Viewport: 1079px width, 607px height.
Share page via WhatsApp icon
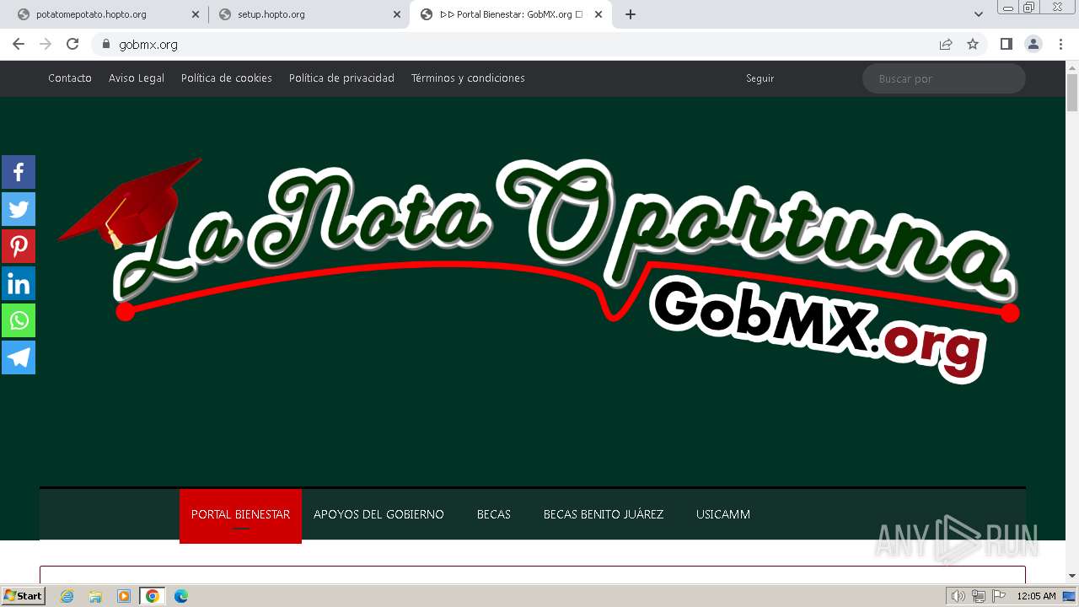pyautogui.click(x=19, y=320)
